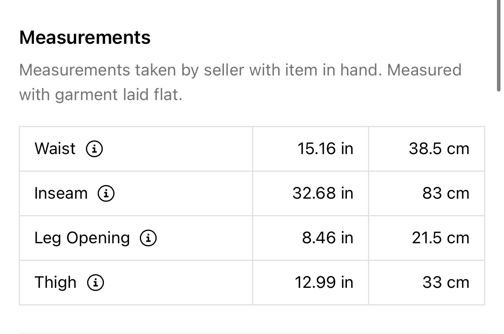Tap the 21.5 cm leg opening value
This screenshot has height=334, width=504.
tap(441, 238)
